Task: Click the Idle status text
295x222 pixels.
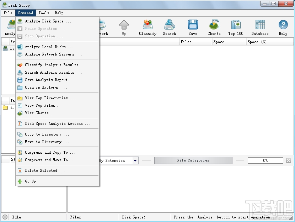Action: pos(17,217)
